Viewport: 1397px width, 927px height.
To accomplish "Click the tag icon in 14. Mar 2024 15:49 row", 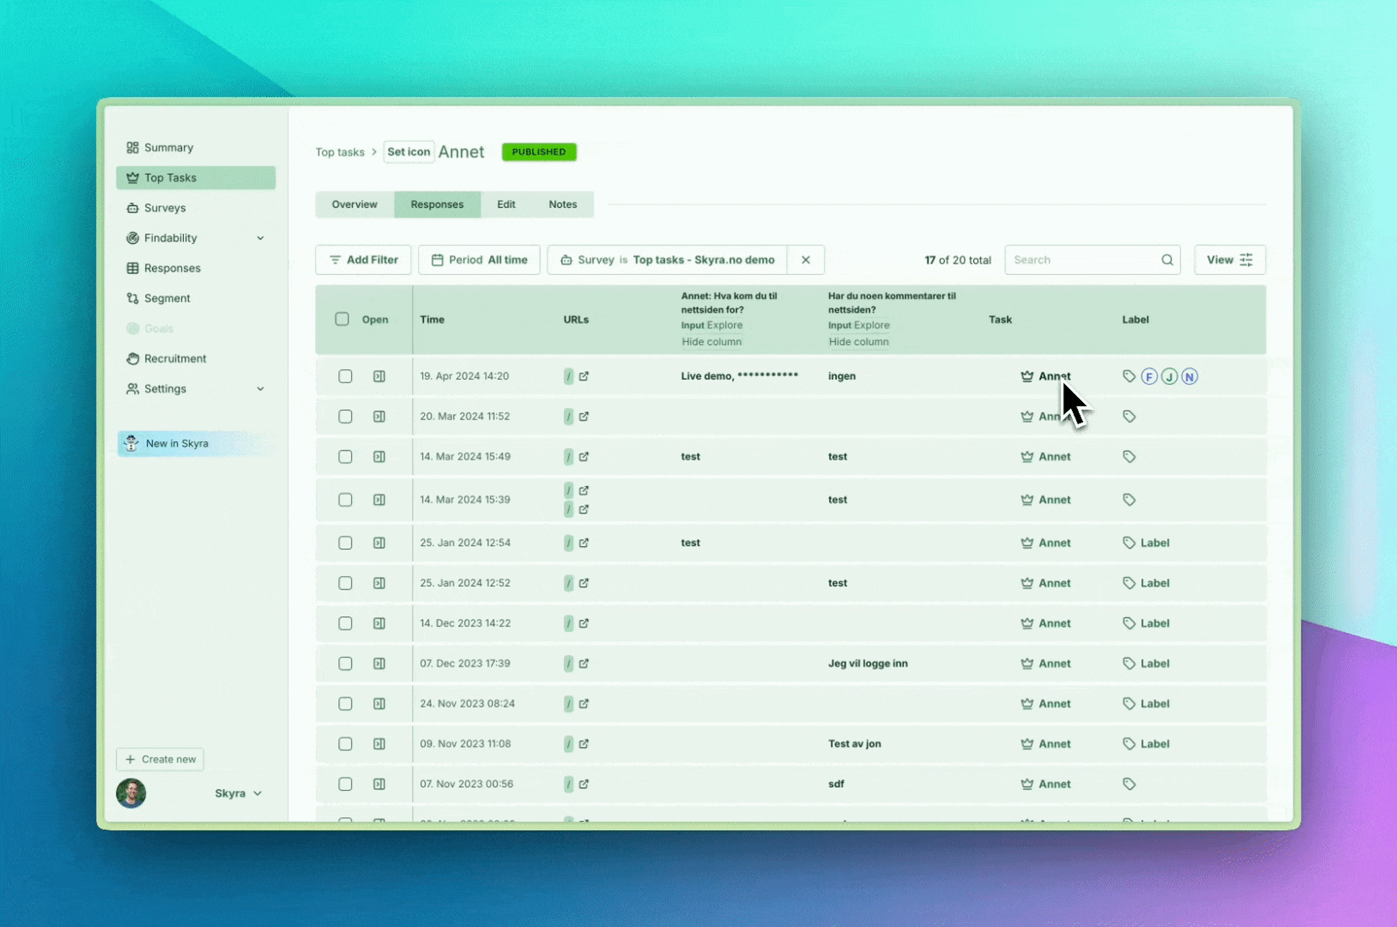I will 1129,456.
